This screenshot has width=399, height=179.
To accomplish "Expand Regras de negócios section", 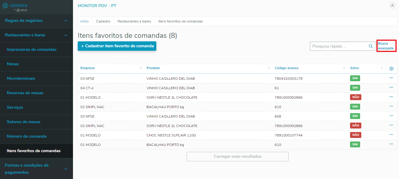I will pos(36,21).
